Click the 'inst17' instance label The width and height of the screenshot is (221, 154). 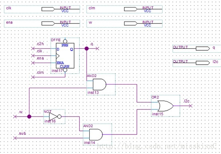57,71
